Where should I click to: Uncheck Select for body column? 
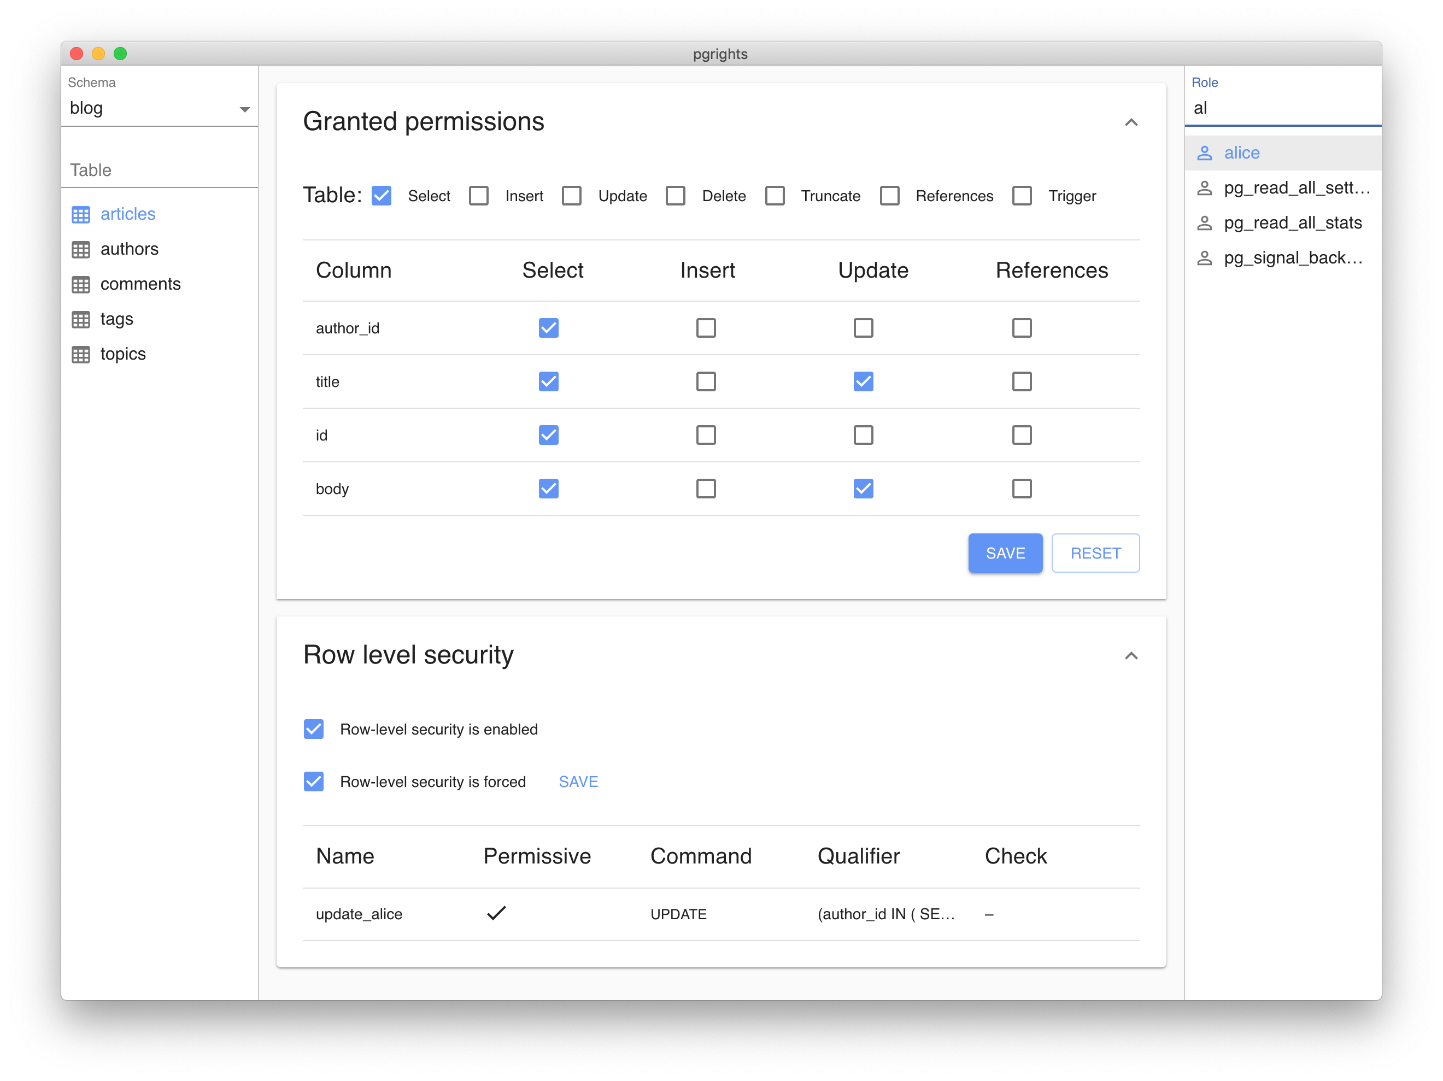click(549, 489)
